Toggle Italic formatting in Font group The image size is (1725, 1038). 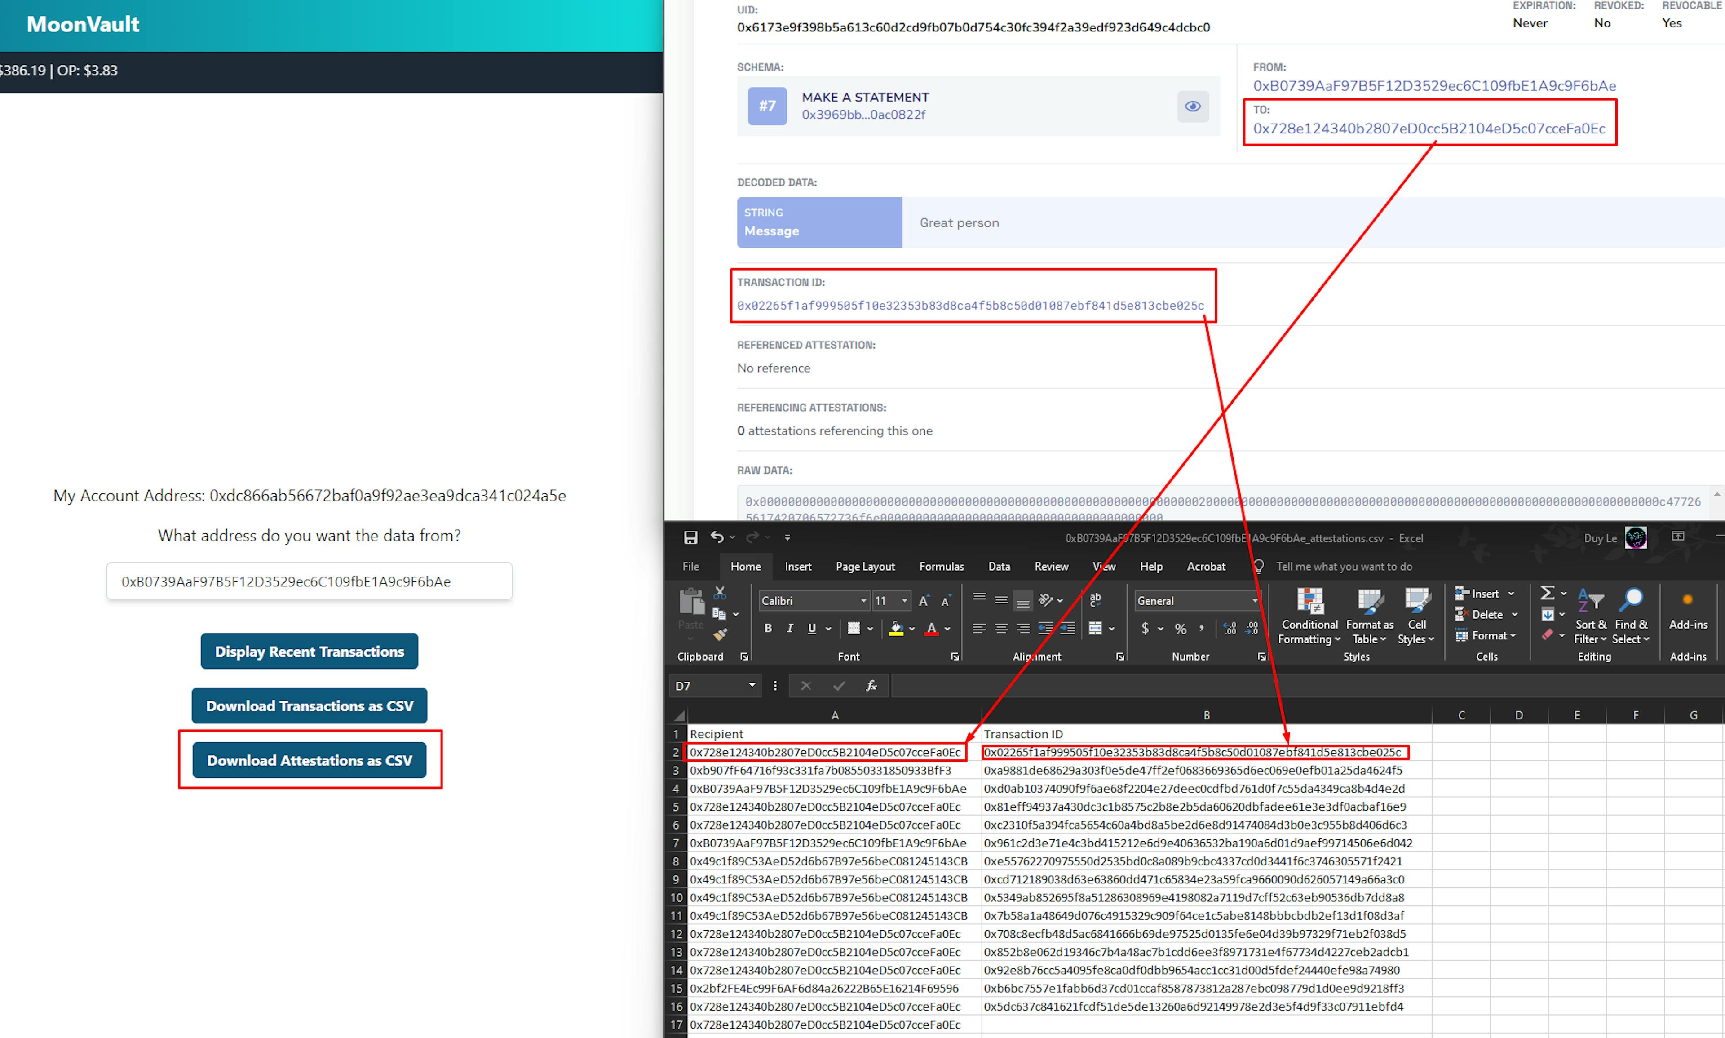pyautogui.click(x=789, y=628)
